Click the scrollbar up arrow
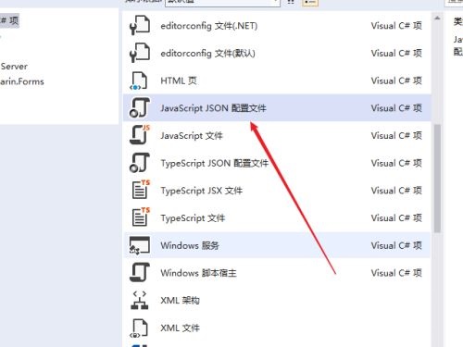463x347 pixels. click(437, 19)
